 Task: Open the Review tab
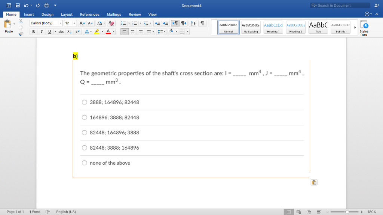135,15
